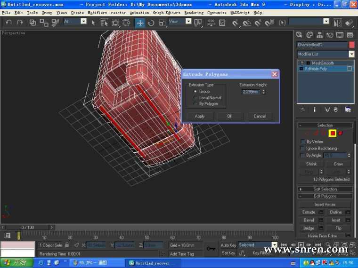Toggle MeshSmooth modifier lightbulb
Screen dimensions: 358x268
[x=301, y=63]
